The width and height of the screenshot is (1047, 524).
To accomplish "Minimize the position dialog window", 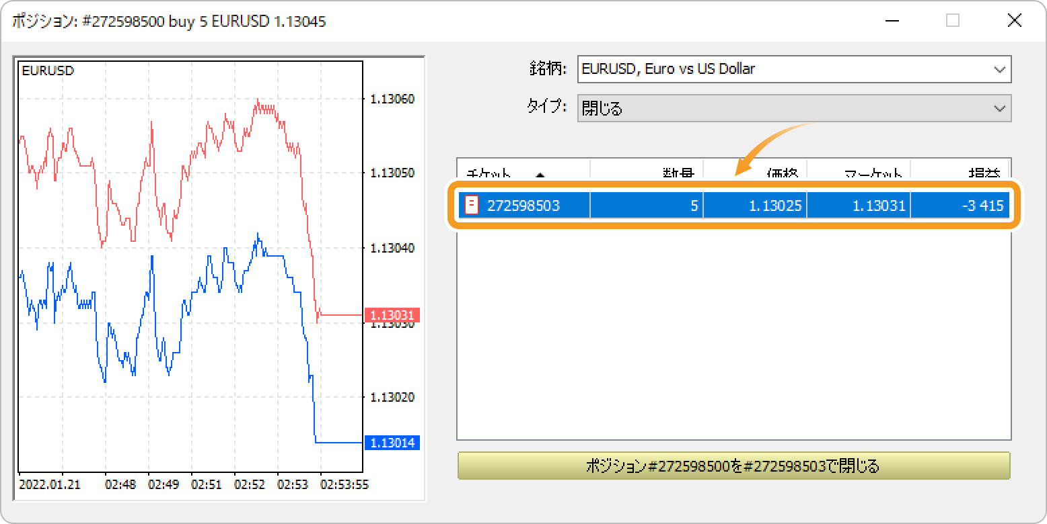I will (892, 21).
